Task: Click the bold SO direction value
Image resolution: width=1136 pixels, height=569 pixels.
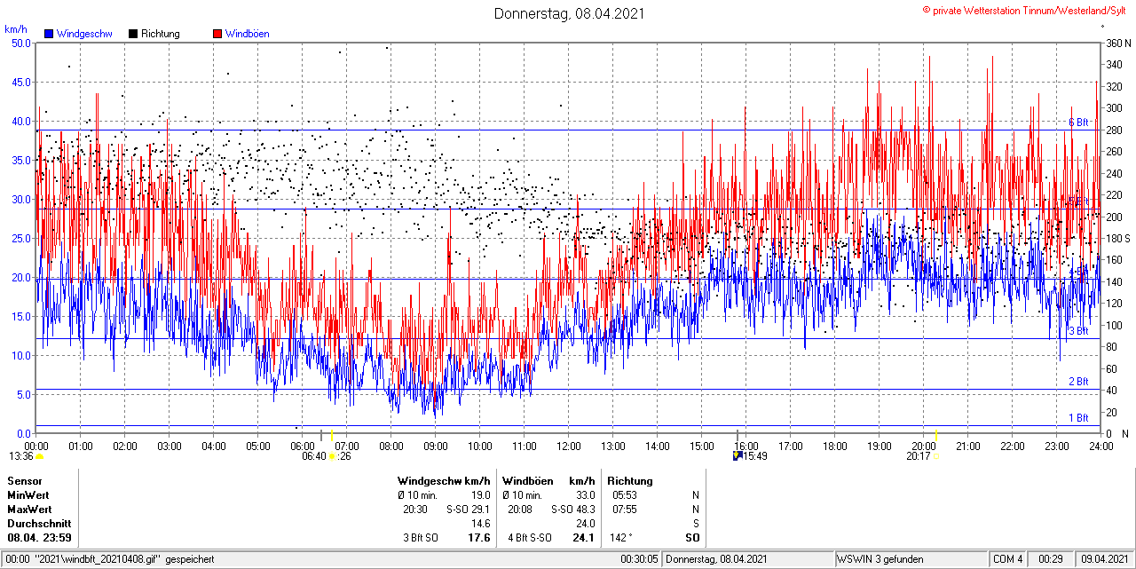Action: [692, 538]
